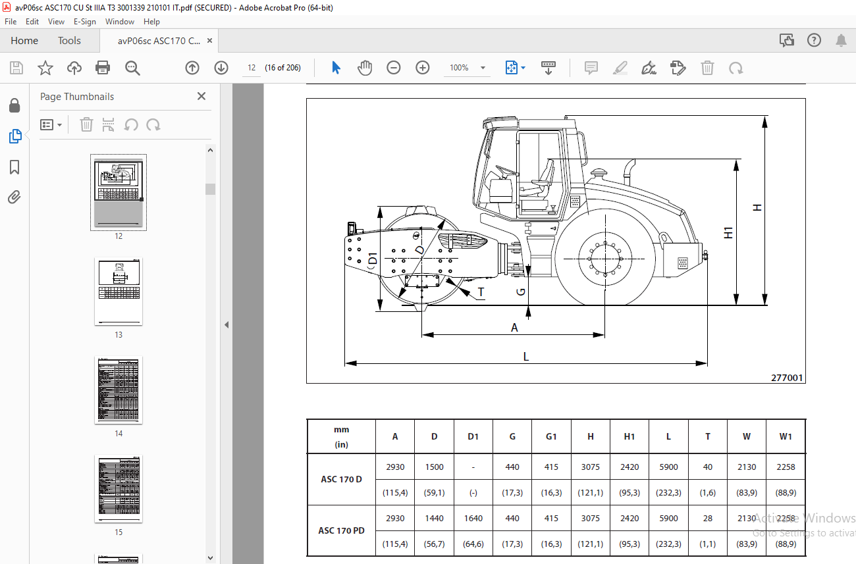Viewport: 856px width, 564px height.
Task: Open the thumbnails options menu dropdown
Action: click(51, 124)
